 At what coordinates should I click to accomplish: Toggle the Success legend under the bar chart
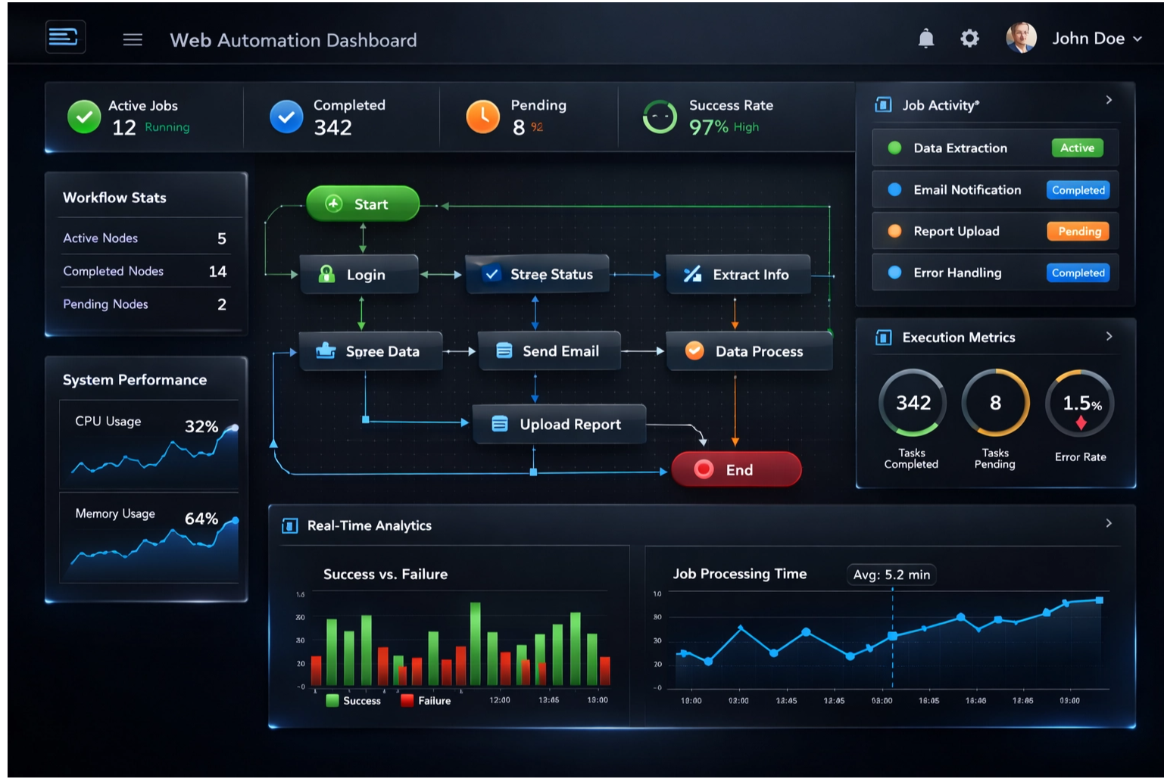pos(351,701)
